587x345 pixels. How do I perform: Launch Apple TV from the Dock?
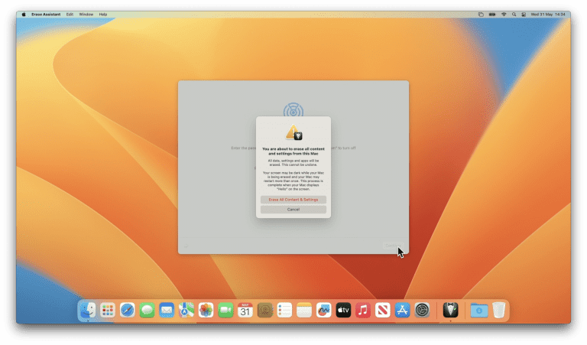[343, 310]
